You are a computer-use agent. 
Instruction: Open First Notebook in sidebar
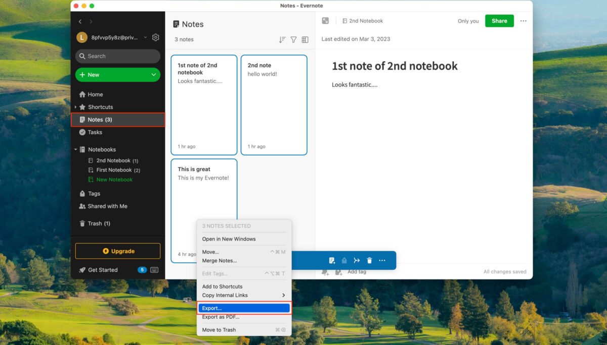[x=114, y=170]
